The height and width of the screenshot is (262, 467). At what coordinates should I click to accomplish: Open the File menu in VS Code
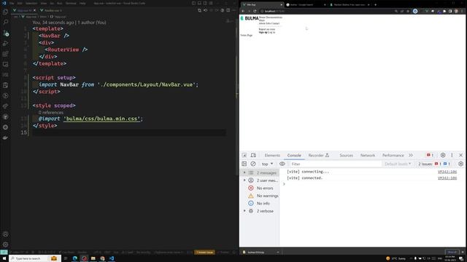(x=12, y=3)
